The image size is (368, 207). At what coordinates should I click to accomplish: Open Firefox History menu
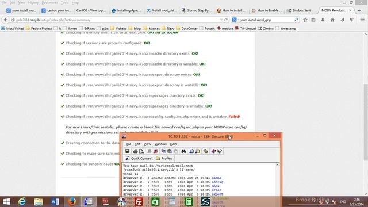tap(33, 2)
